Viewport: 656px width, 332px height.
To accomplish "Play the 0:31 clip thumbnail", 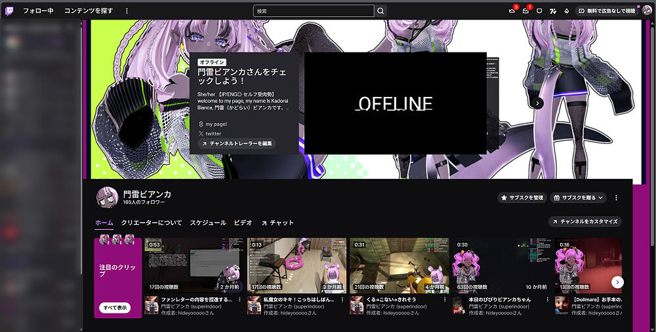I will tap(399, 266).
